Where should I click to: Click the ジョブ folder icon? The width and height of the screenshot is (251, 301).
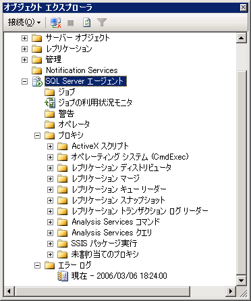coord(49,92)
